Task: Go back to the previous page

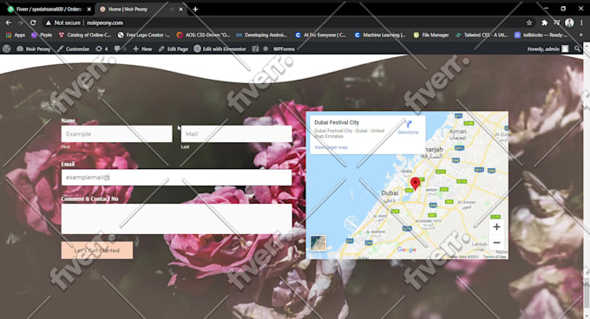Action: [x=9, y=23]
